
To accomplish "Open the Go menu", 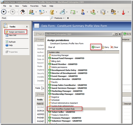I will pyautogui.click(x=10, y=6).
